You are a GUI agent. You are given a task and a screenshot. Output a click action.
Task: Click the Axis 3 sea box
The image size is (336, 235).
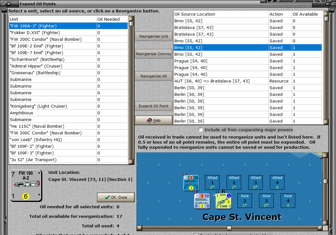266,201
